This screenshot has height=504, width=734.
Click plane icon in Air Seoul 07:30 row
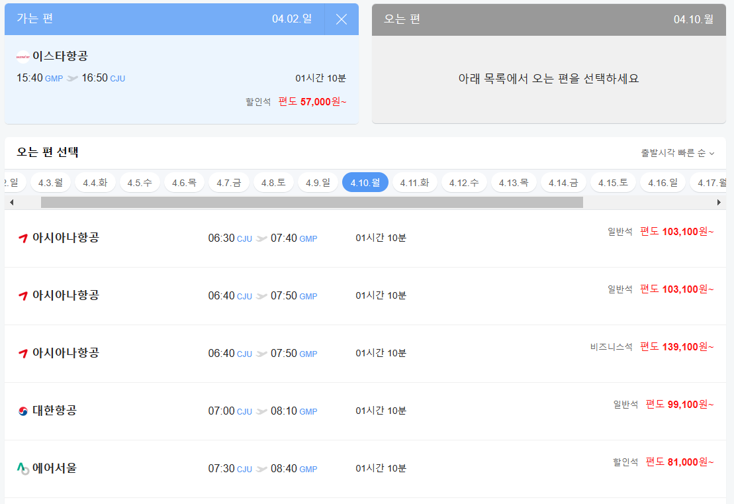click(x=261, y=469)
